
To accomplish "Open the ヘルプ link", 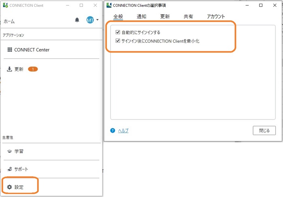I will click(x=123, y=131).
